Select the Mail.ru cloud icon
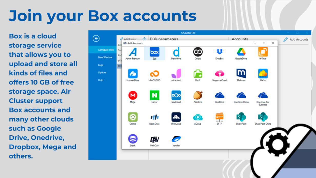Screen dimensions: 316x178 (263, 74)
